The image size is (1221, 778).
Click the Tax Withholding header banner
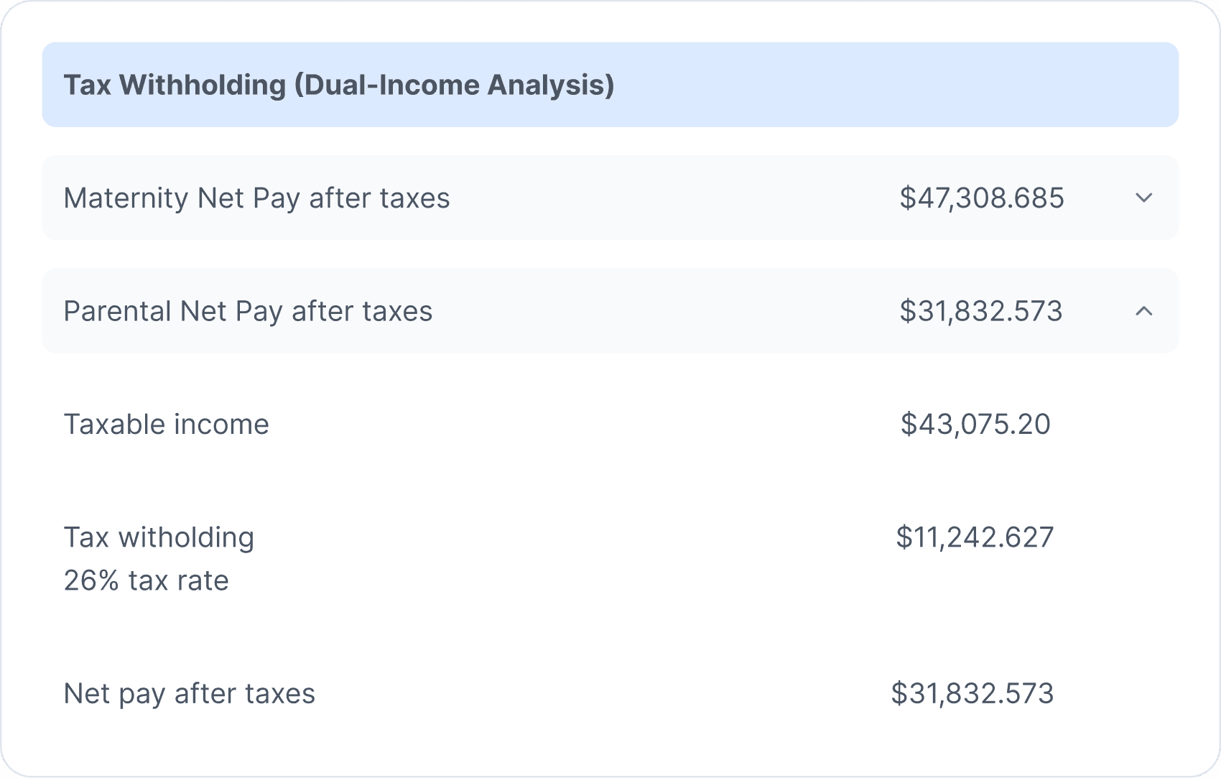tap(610, 85)
